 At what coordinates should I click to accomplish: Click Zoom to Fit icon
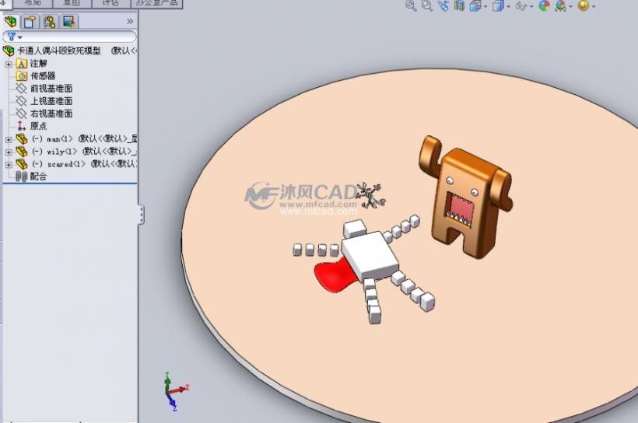click(x=411, y=5)
